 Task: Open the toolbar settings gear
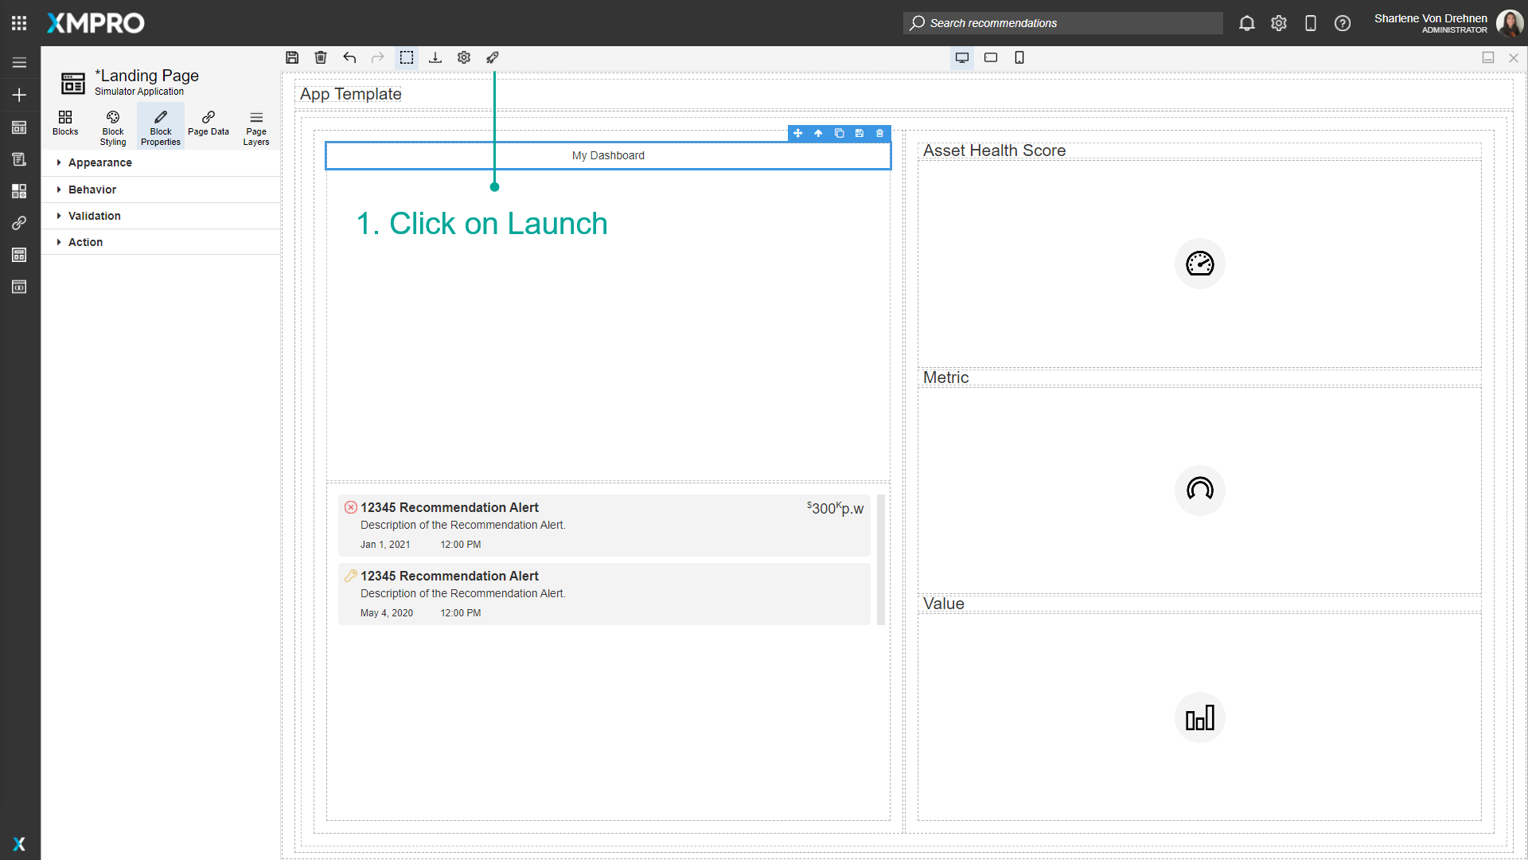pyautogui.click(x=463, y=57)
